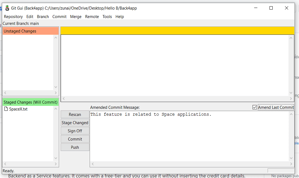Minimize the Git Gui window
The height and width of the screenshot is (178, 299).
[256, 8]
